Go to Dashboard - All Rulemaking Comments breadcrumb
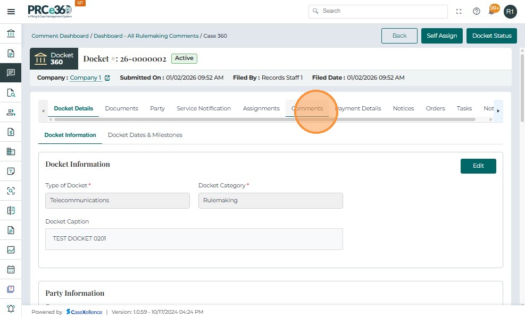 click(x=146, y=36)
